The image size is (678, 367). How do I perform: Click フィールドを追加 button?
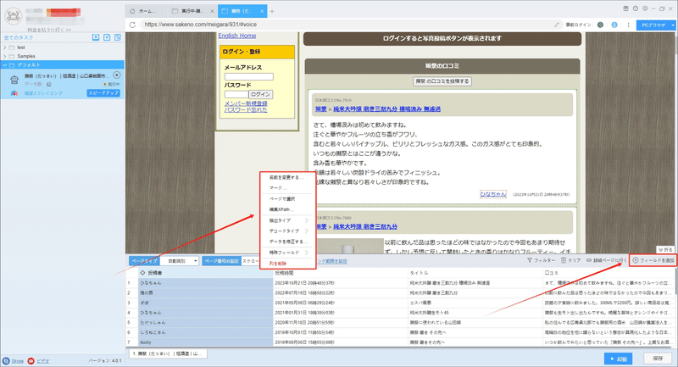pyautogui.click(x=653, y=261)
